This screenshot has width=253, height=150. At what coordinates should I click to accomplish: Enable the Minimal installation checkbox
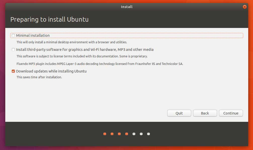(x=13, y=35)
